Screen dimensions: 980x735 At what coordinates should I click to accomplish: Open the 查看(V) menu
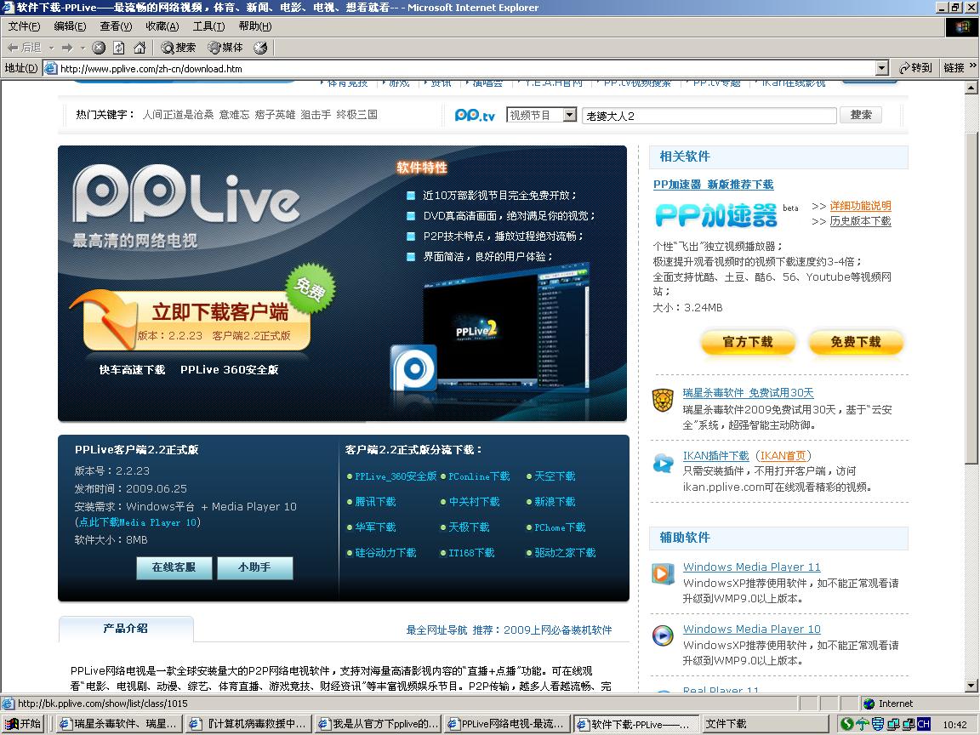click(x=116, y=26)
